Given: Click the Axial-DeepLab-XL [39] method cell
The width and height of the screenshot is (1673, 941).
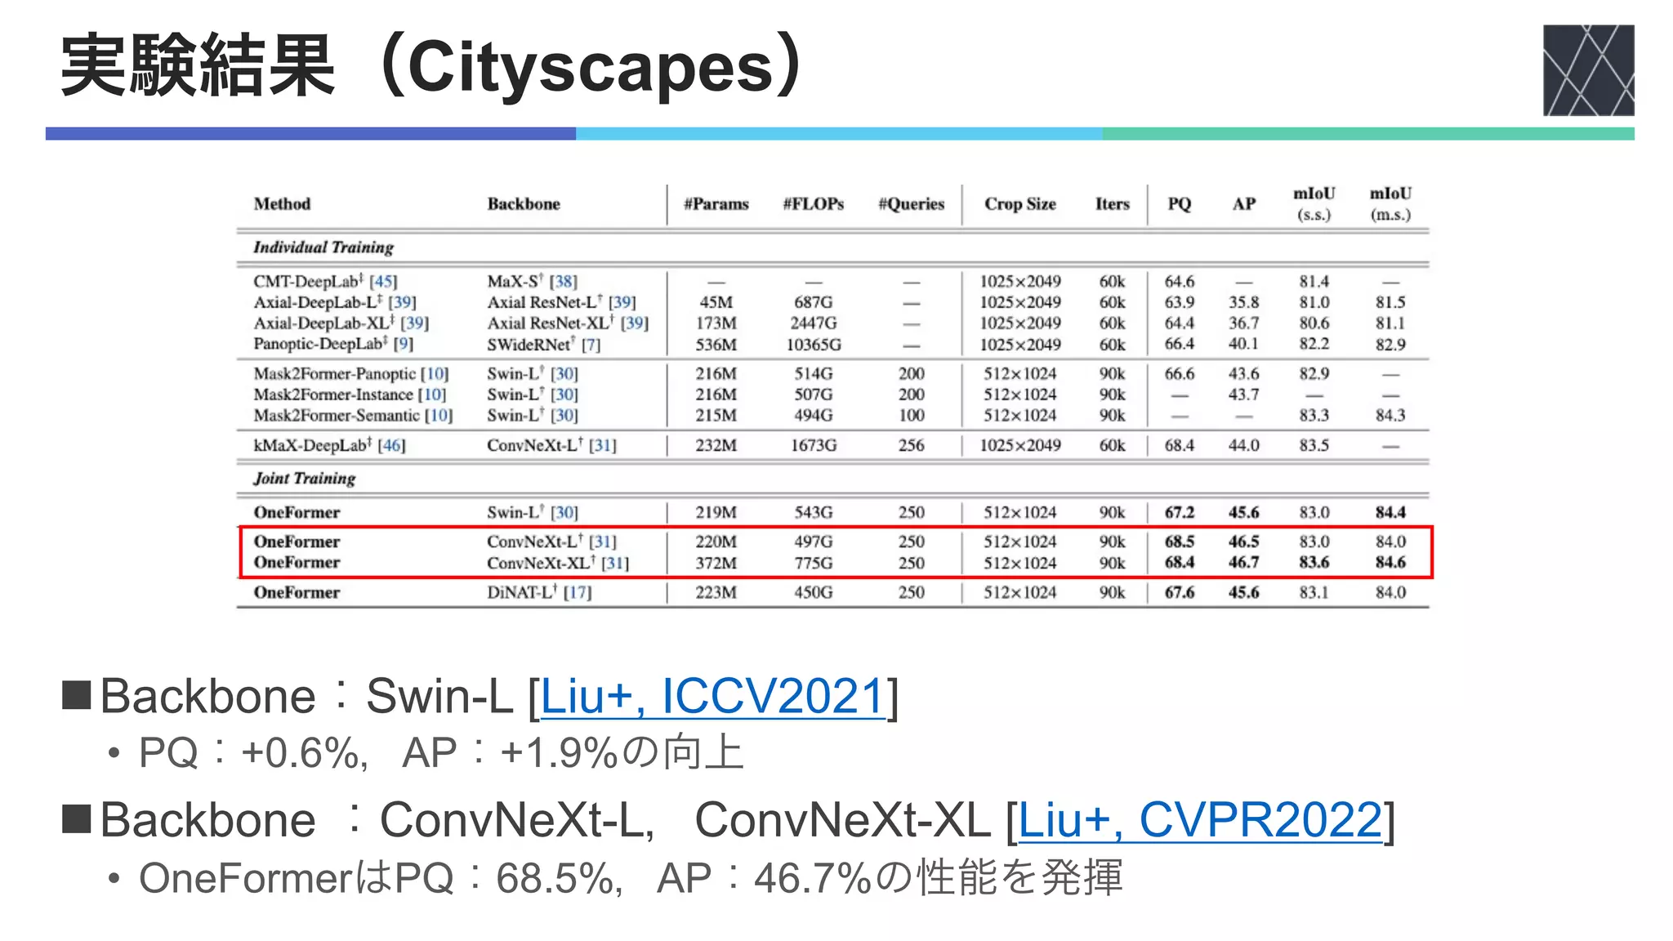Looking at the screenshot, I should click(341, 323).
